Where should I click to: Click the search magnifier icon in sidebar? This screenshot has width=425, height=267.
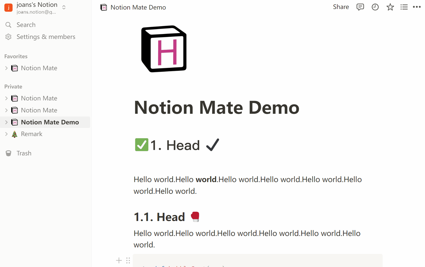click(x=8, y=25)
